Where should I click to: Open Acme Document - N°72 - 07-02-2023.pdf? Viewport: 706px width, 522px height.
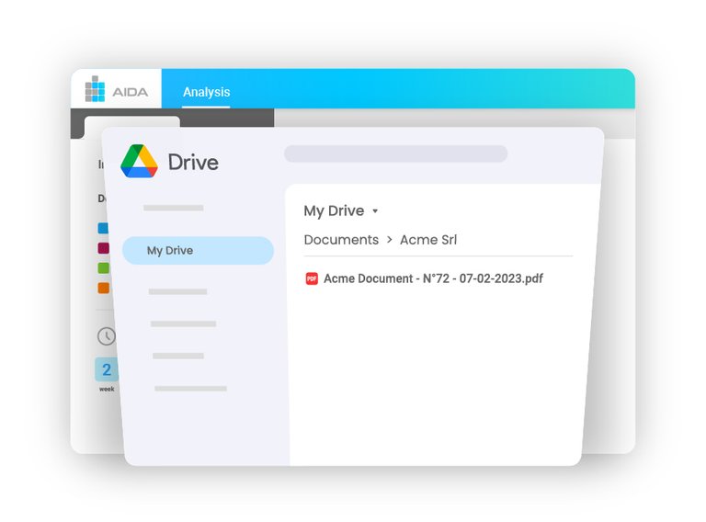click(x=433, y=278)
